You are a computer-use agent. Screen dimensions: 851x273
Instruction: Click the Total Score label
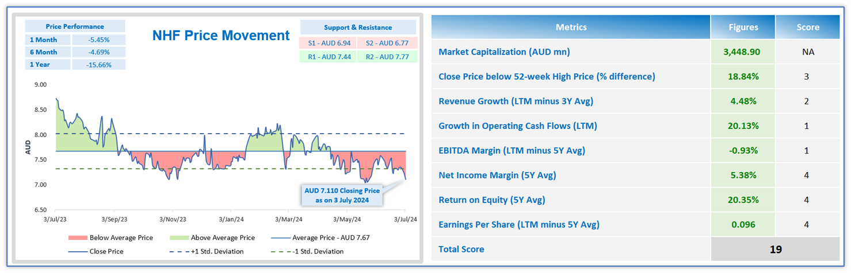pos(461,249)
